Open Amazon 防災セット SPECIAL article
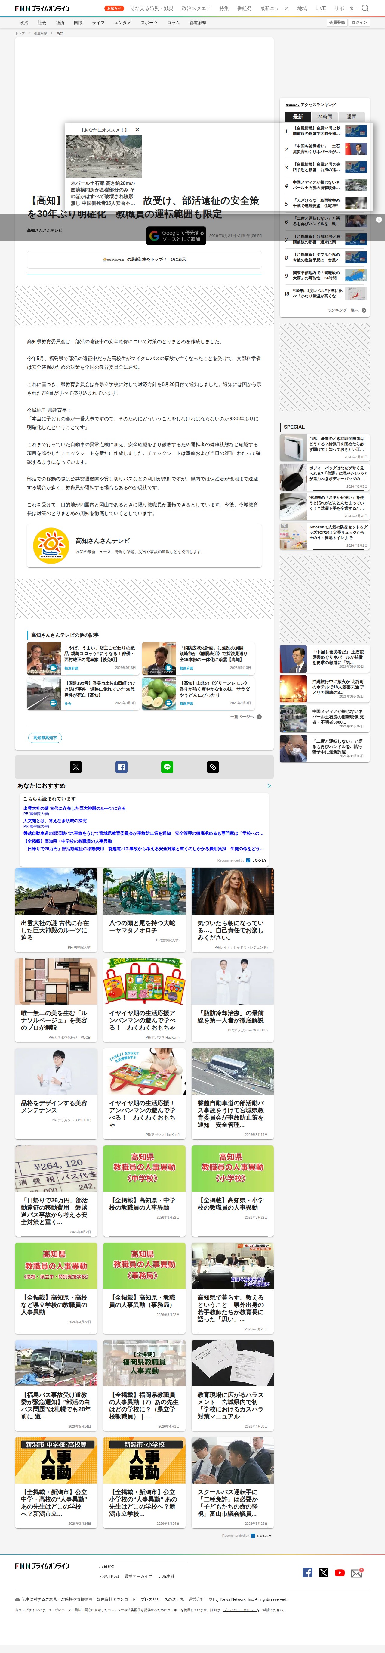The image size is (385, 1653). click(x=325, y=535)
